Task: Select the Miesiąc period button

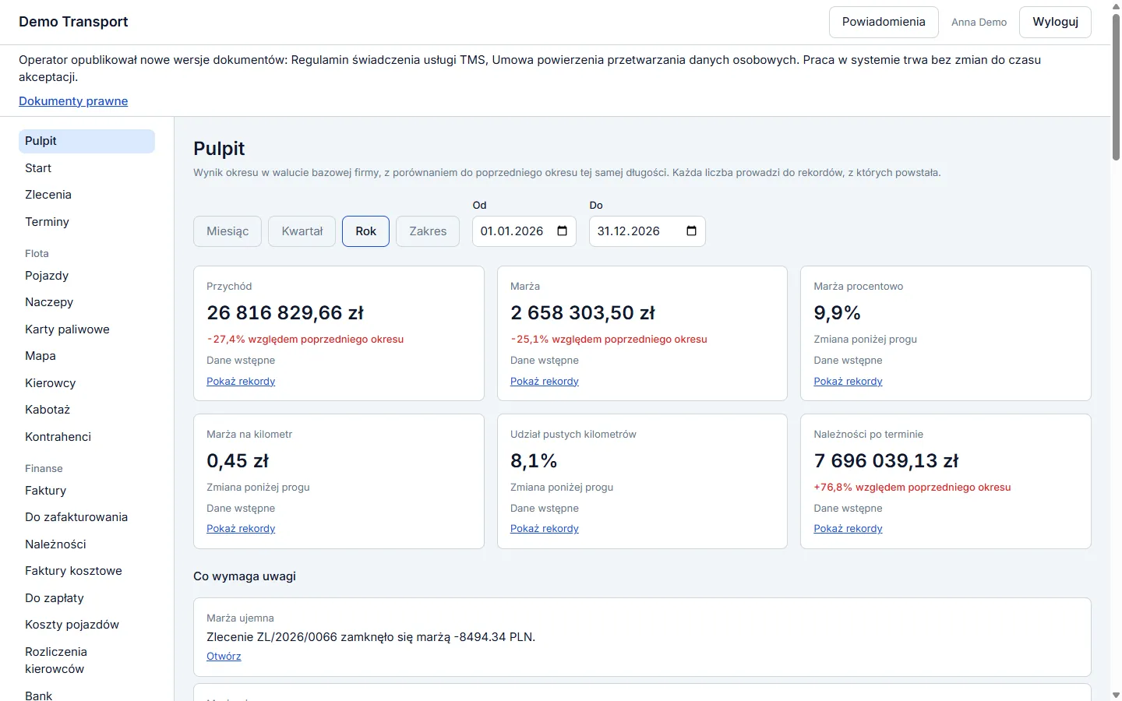Action: click(x=228, y=231)
